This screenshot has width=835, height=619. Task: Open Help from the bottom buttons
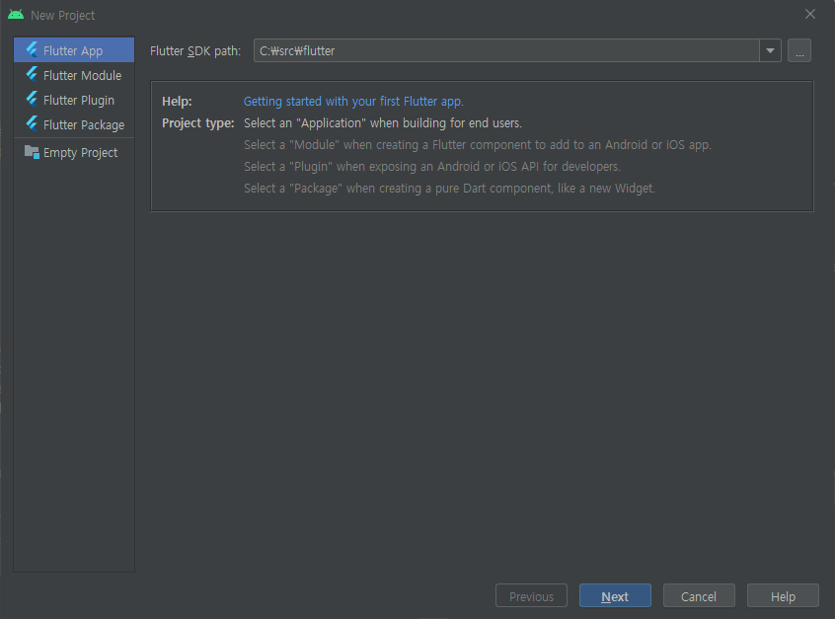pos(783,596)
